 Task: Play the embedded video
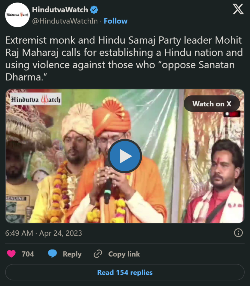point(125,156)
